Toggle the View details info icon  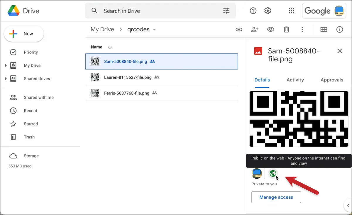pyautogui.click(x=340, y=29)
